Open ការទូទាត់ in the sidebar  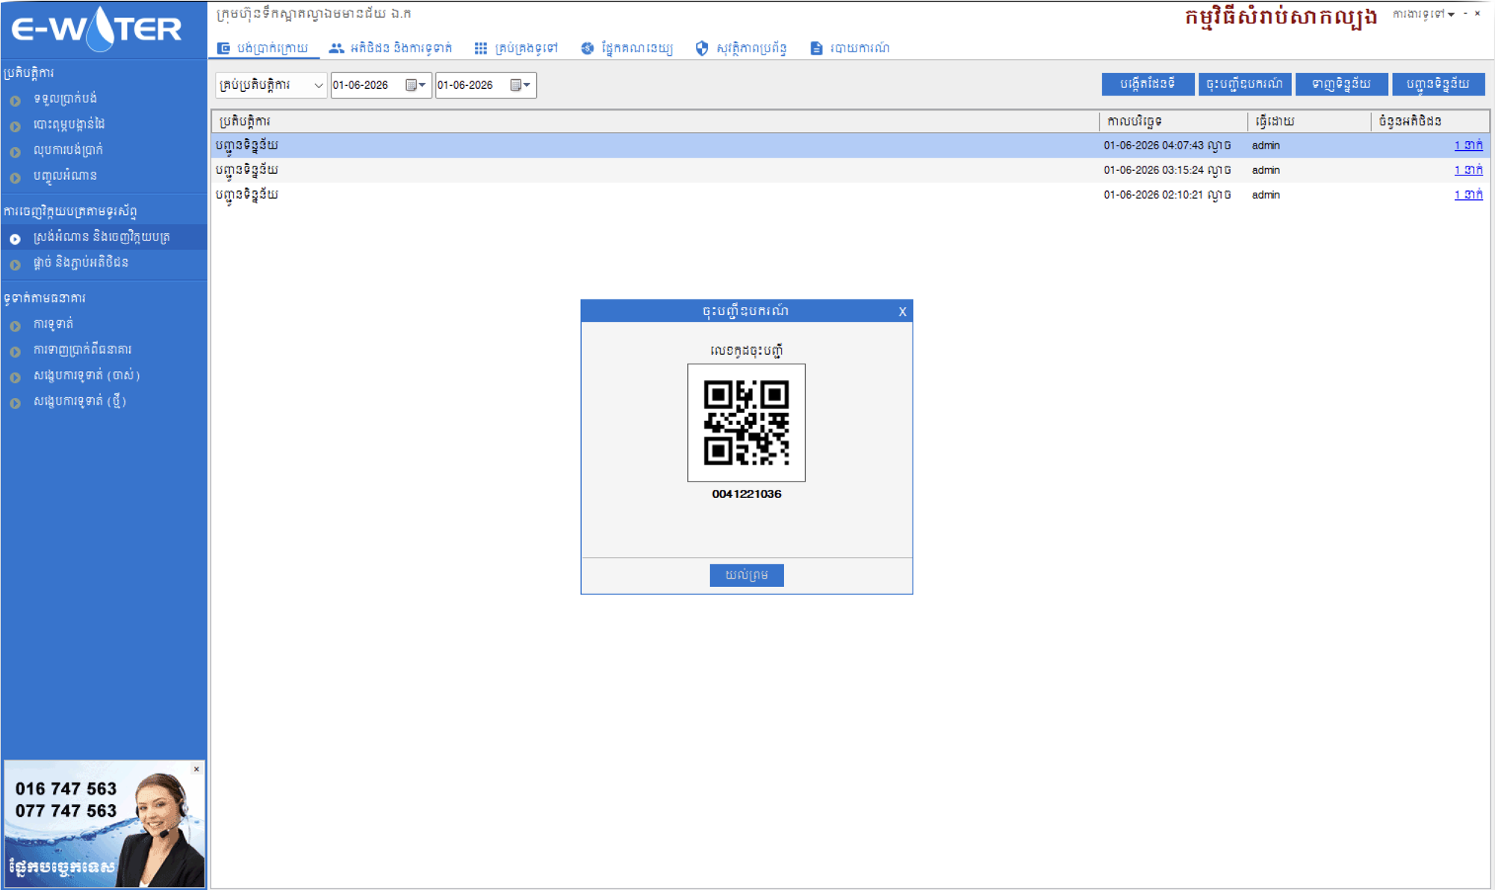coord(53,324)
